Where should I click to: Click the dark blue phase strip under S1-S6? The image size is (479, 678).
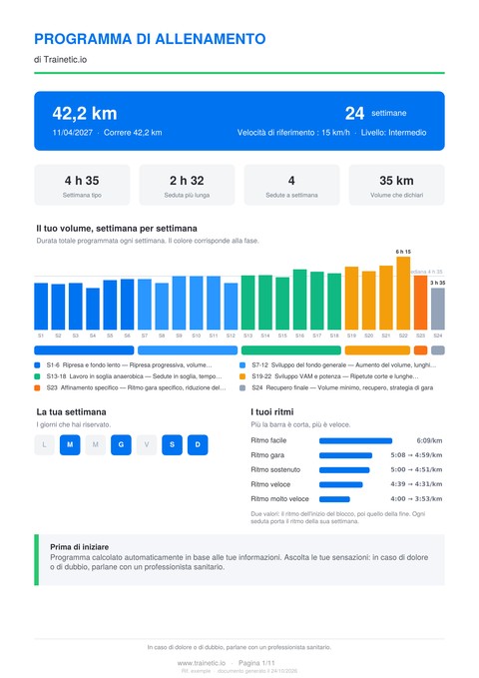[84, 350]
